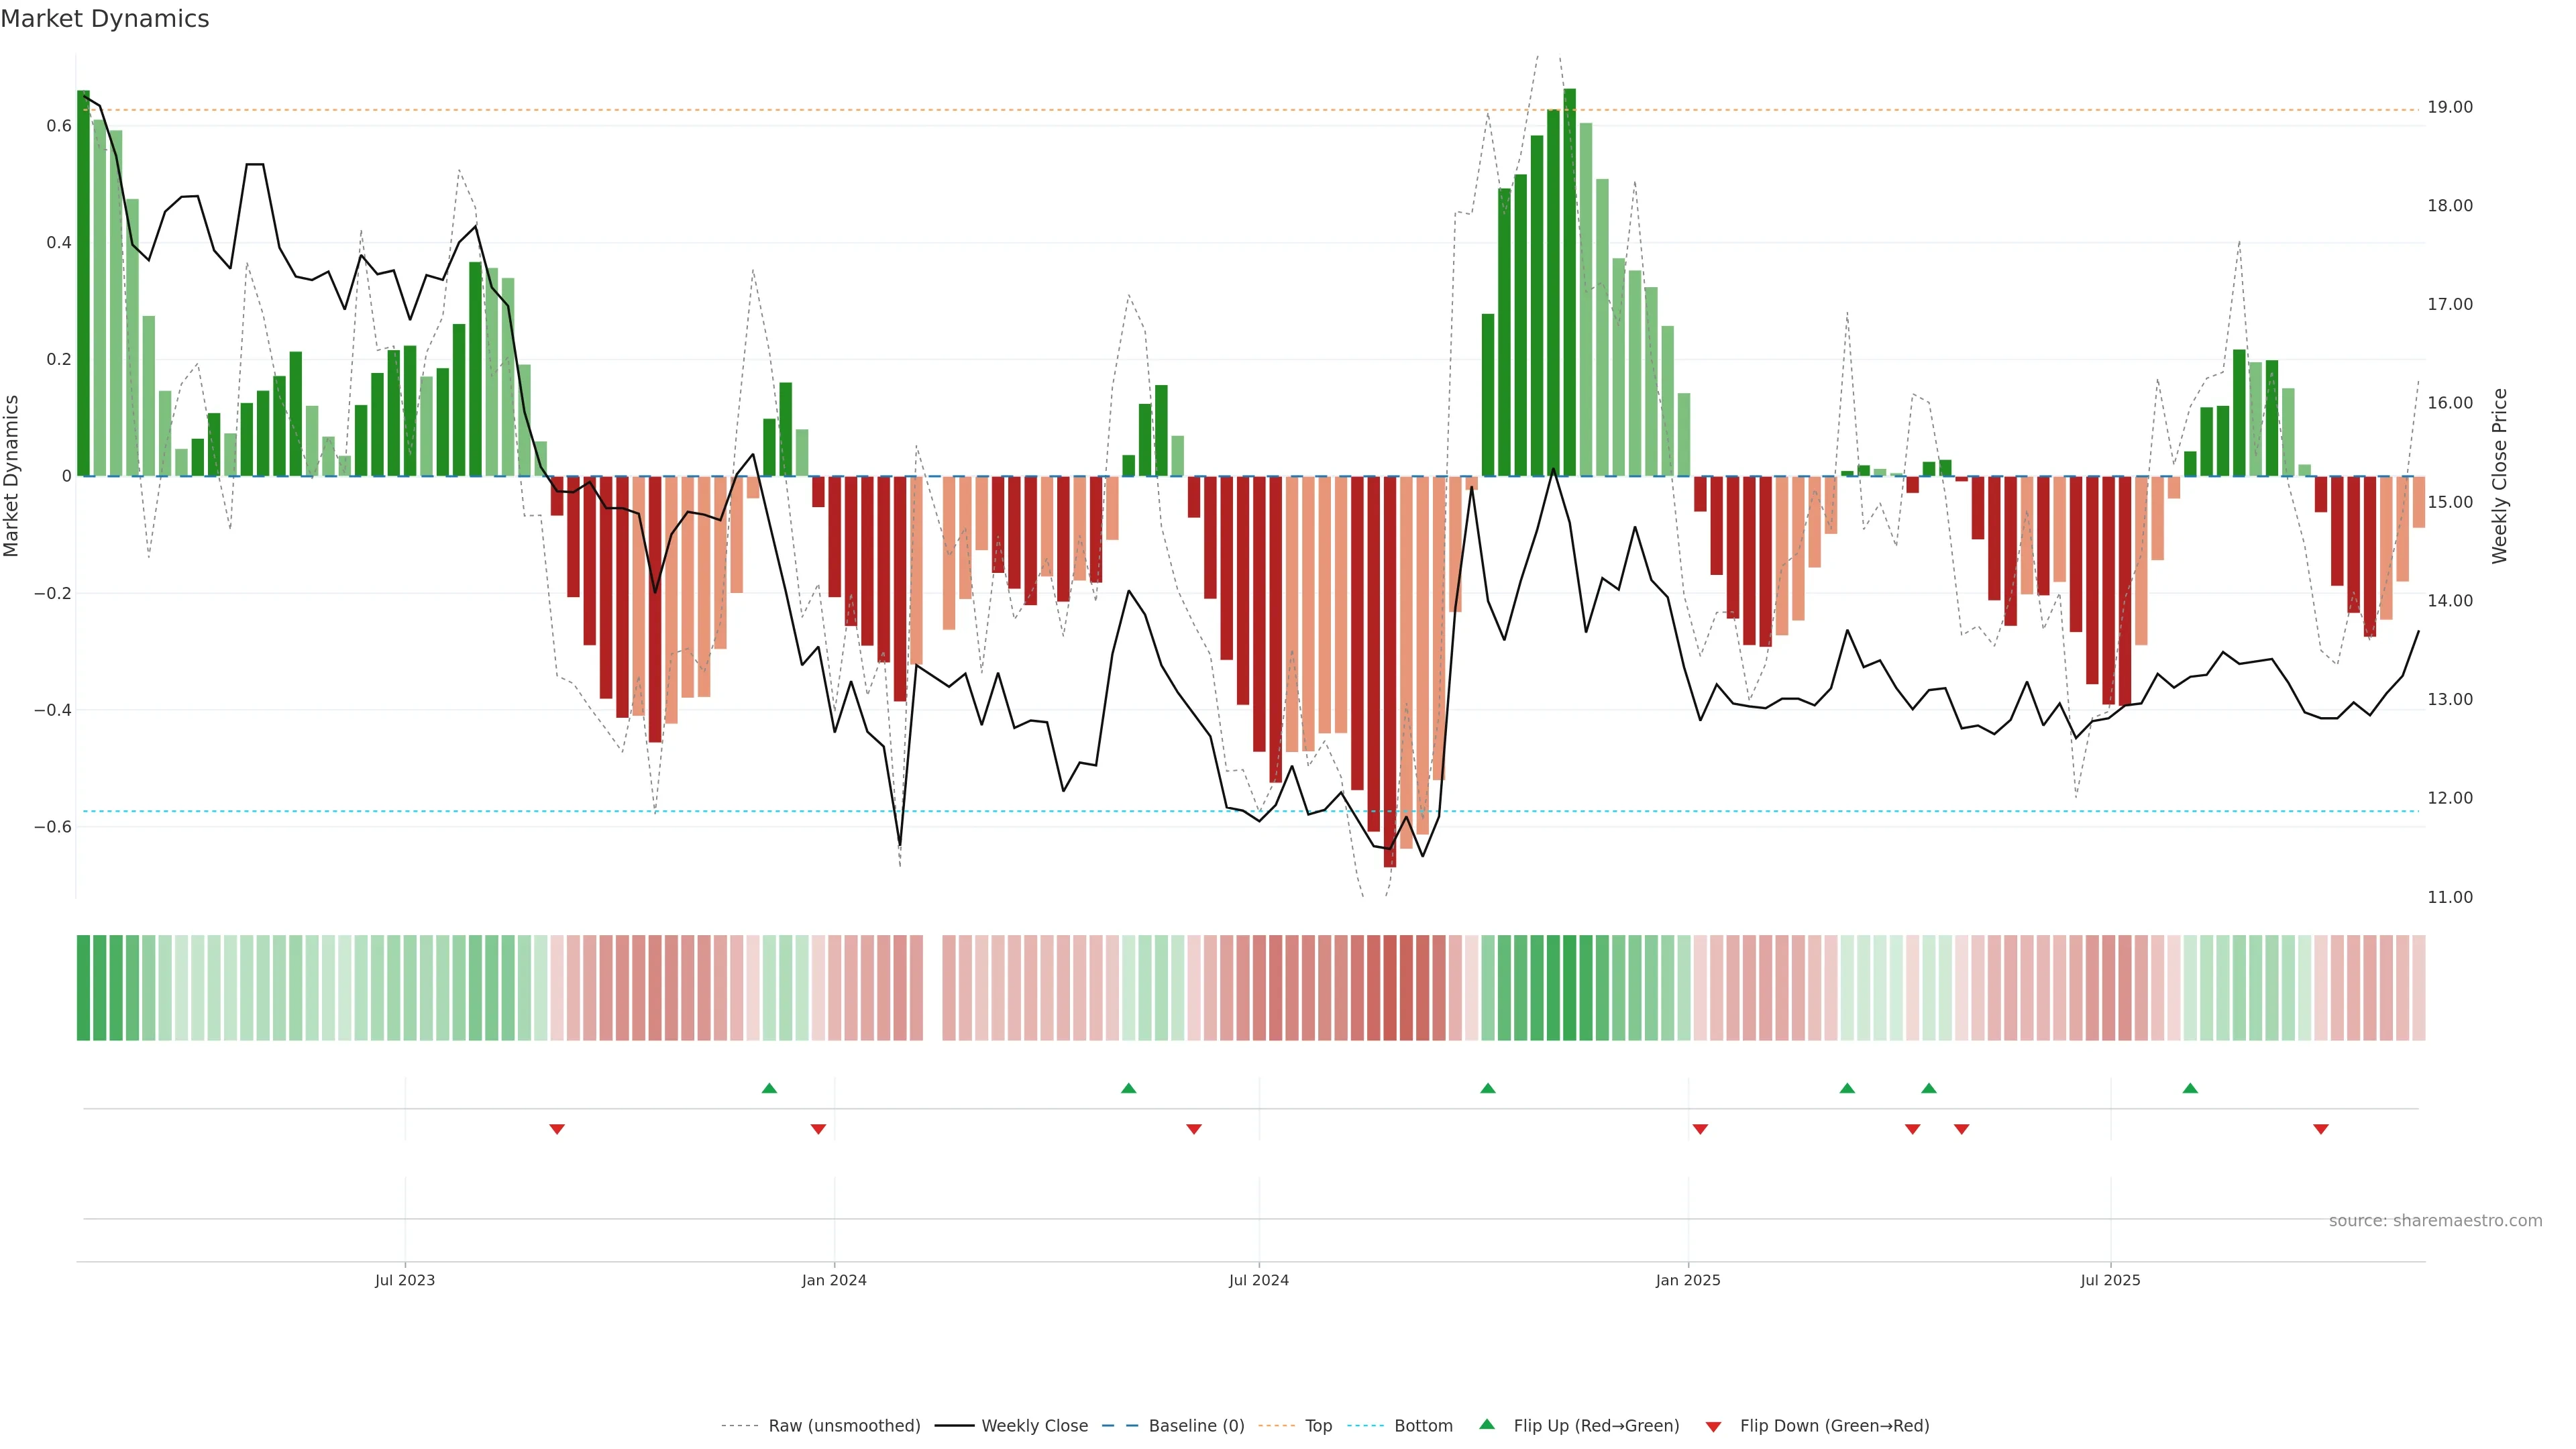Click the Market Dynamics chart title
2576x1449 pixels.
coord(105,19)
